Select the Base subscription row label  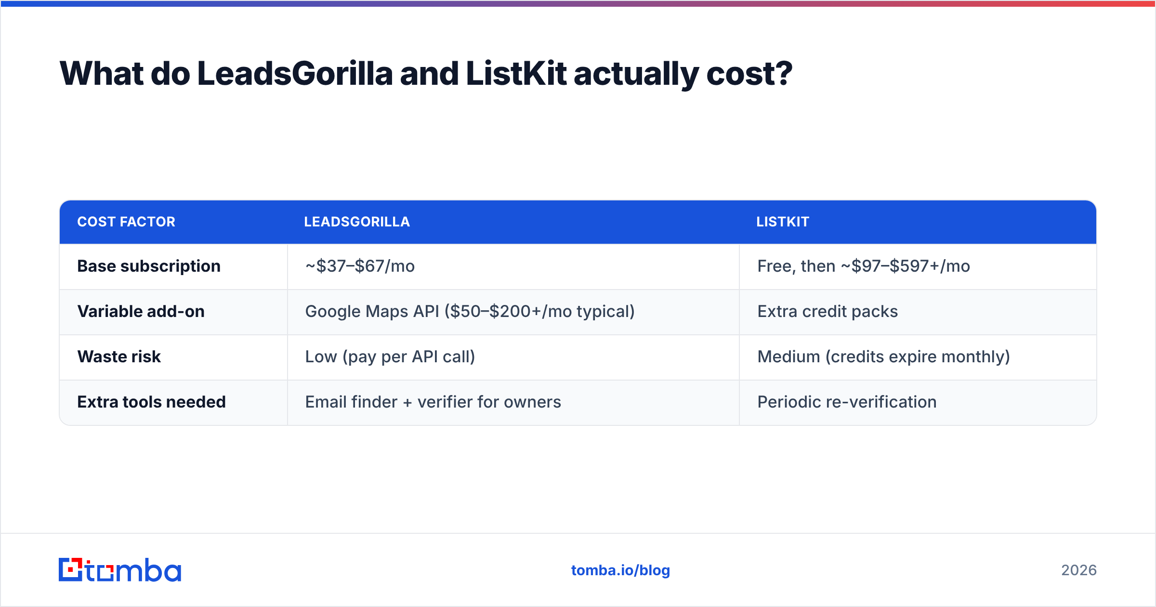coord(149,266)
